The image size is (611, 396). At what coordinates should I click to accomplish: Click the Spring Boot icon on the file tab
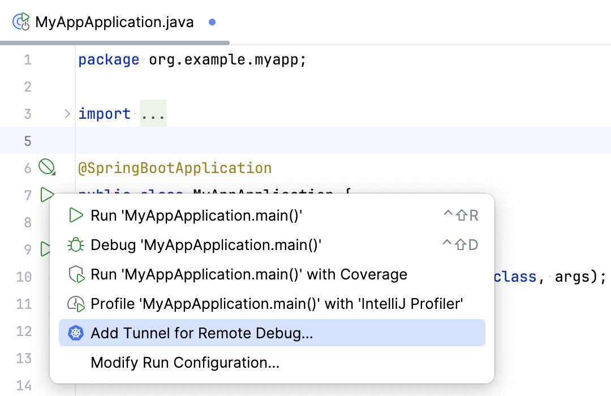pyautogui.click(x=20, y=21)
